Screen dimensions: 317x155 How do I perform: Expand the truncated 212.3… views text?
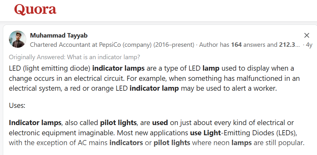click(x=289, y=45)
